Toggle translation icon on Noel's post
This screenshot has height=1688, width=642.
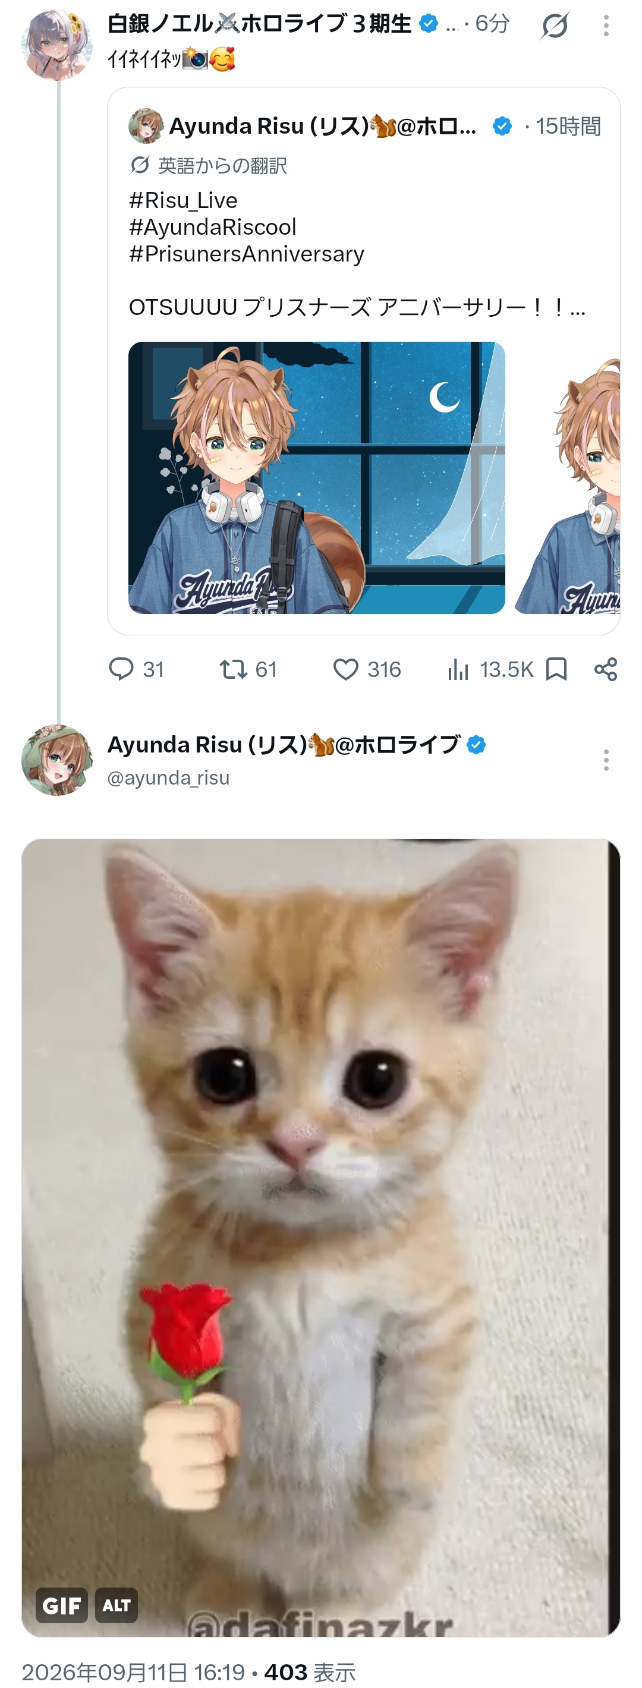(x=554, y=26)
